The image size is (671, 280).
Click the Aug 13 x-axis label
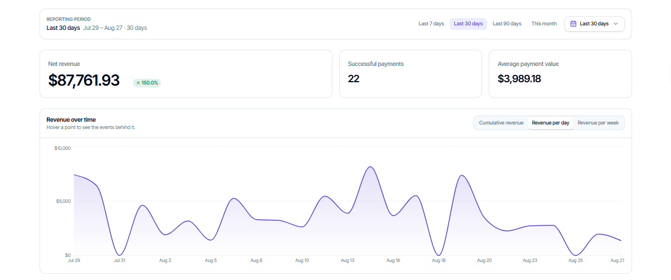point(348,260)
